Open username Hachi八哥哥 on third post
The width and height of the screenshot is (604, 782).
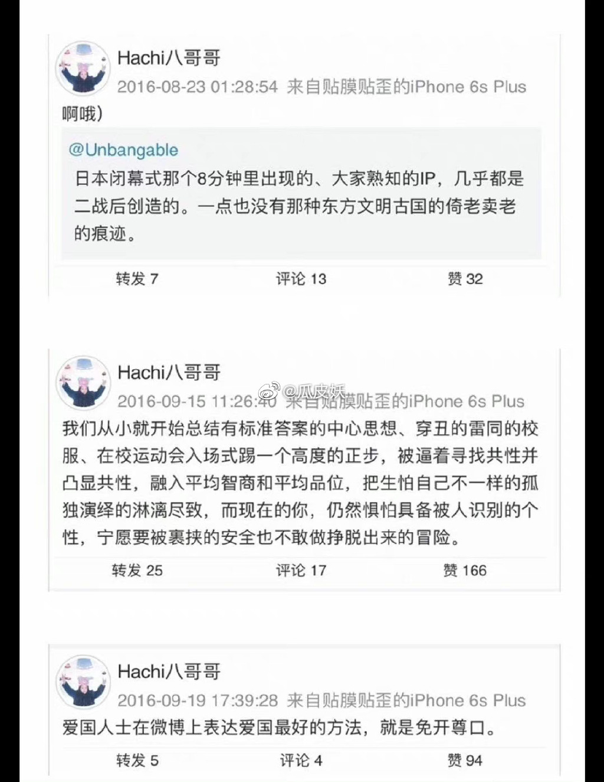169,672
